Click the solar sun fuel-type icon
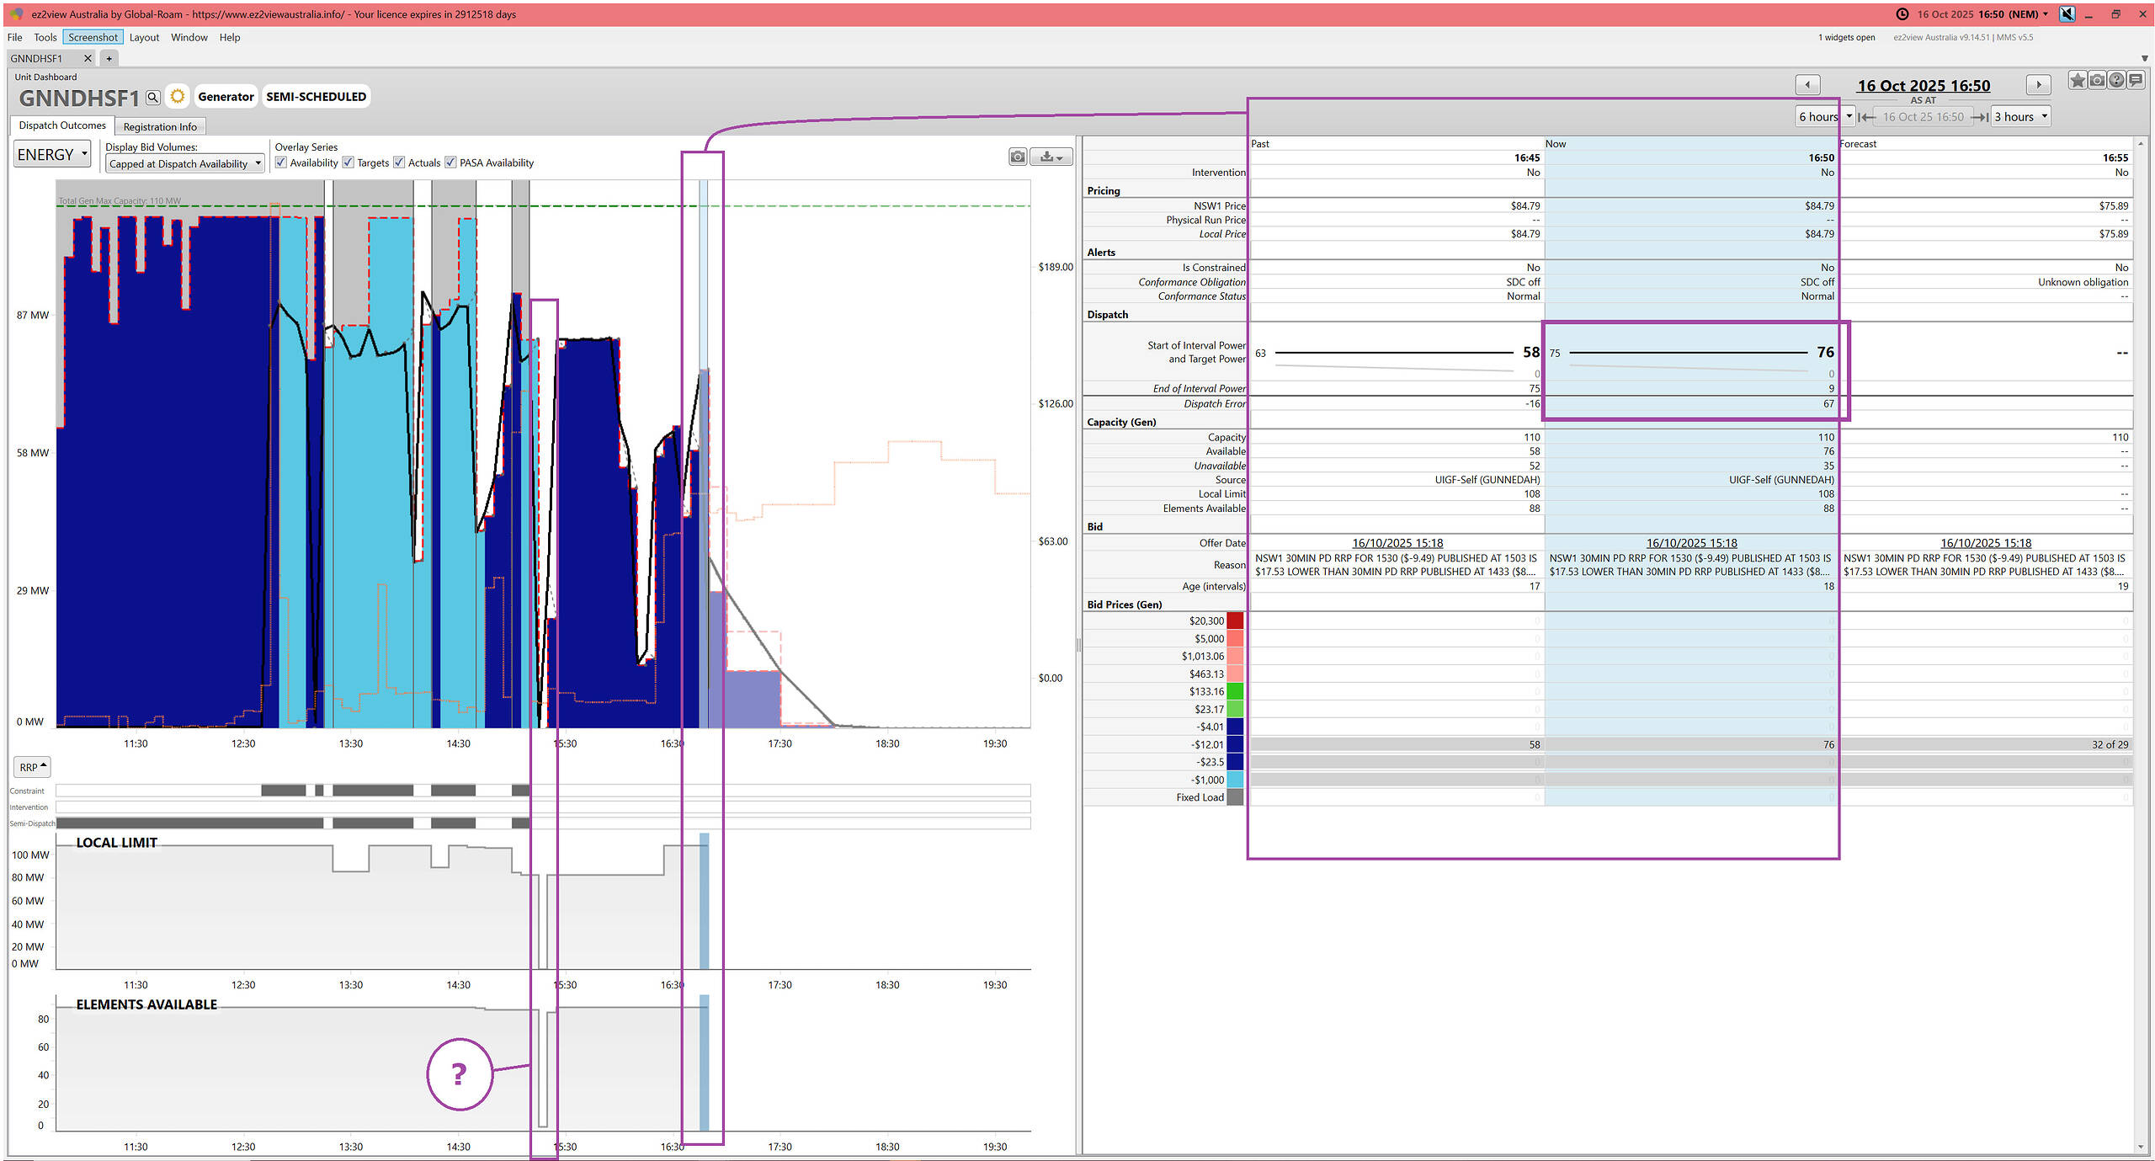Viewport: 2155px width, 1161px height. [178, 97]
